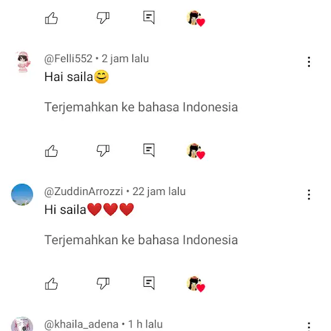
Task: Tap creator heart badge under @ZuddinArrozzi comment
Action: coord(196,284)
